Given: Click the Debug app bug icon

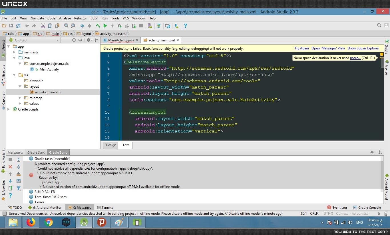Looking at the screenshot, I should coord(120,26).
